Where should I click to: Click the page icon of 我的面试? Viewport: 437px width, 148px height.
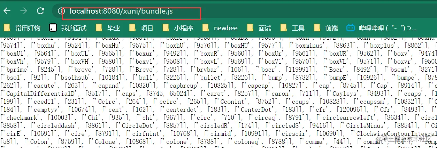[53, 28]
